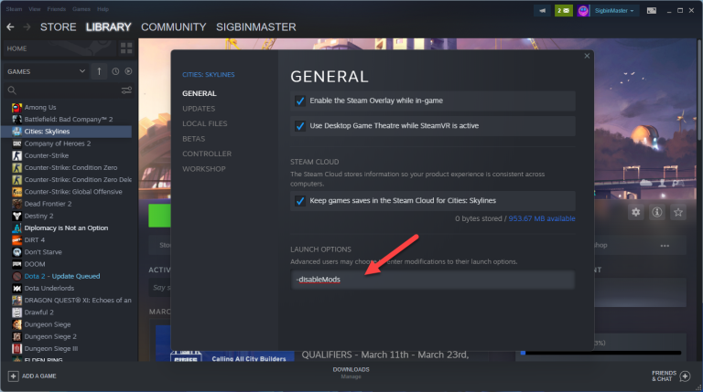Click the Don't Starve game icon
This screenshot has width=703, height=392.
16,252
